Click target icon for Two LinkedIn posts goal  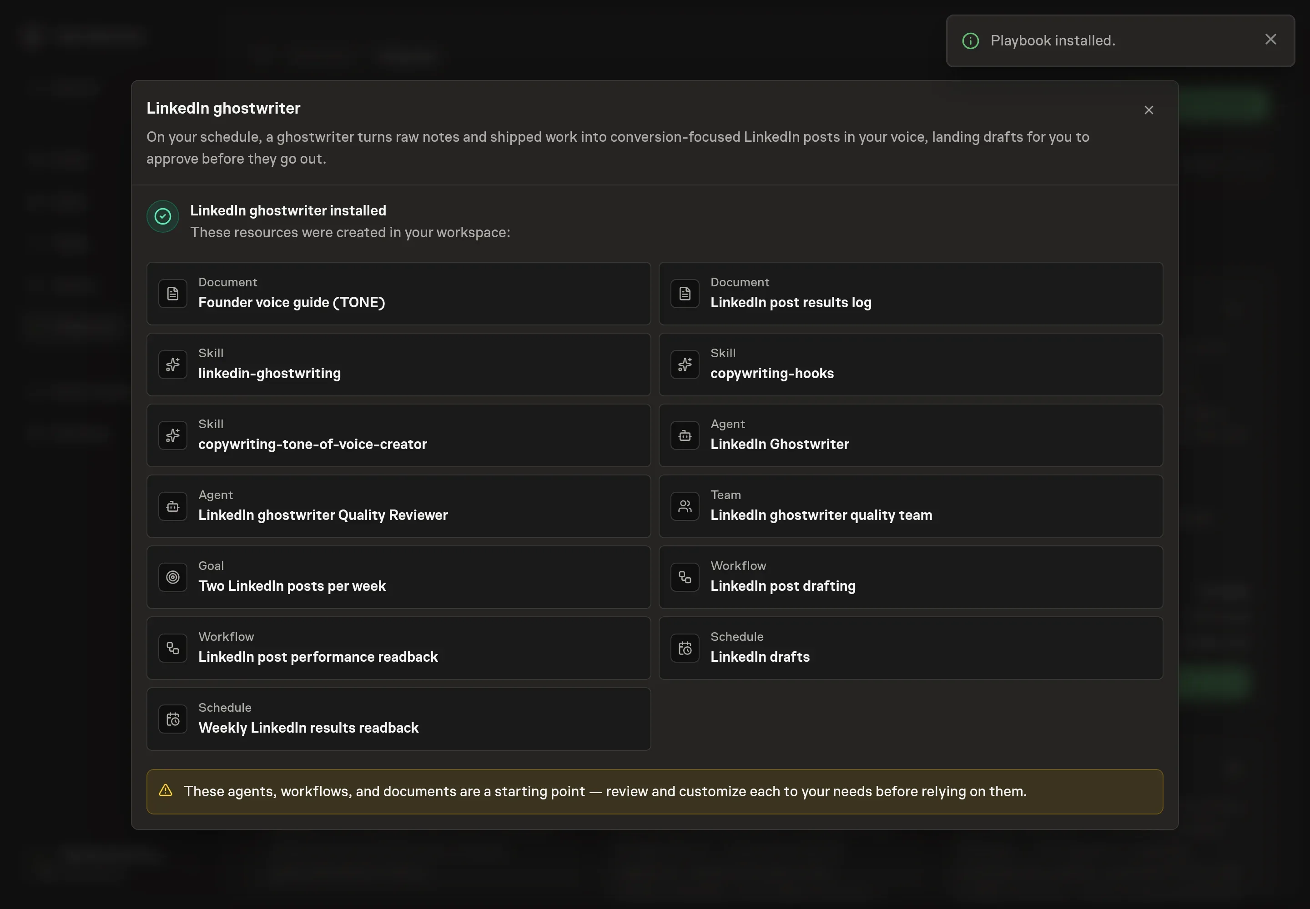[173, 578]
